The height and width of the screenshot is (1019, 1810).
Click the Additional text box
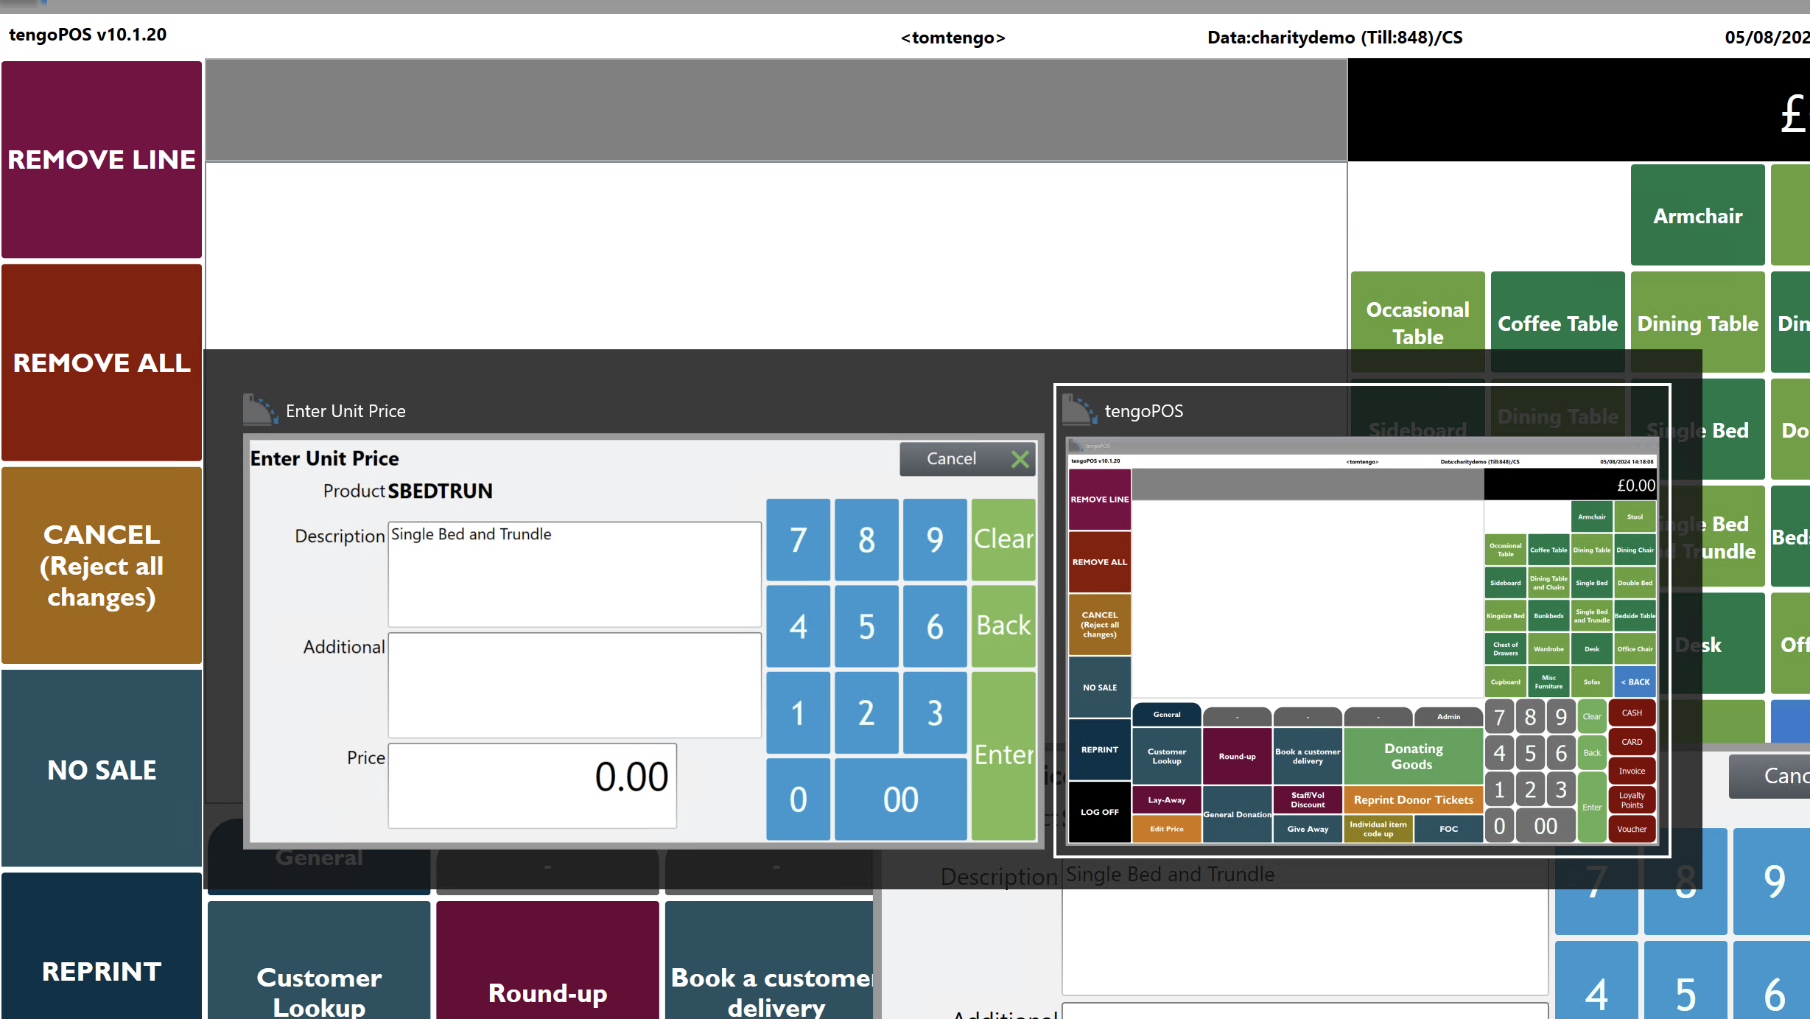click(575, 685)
